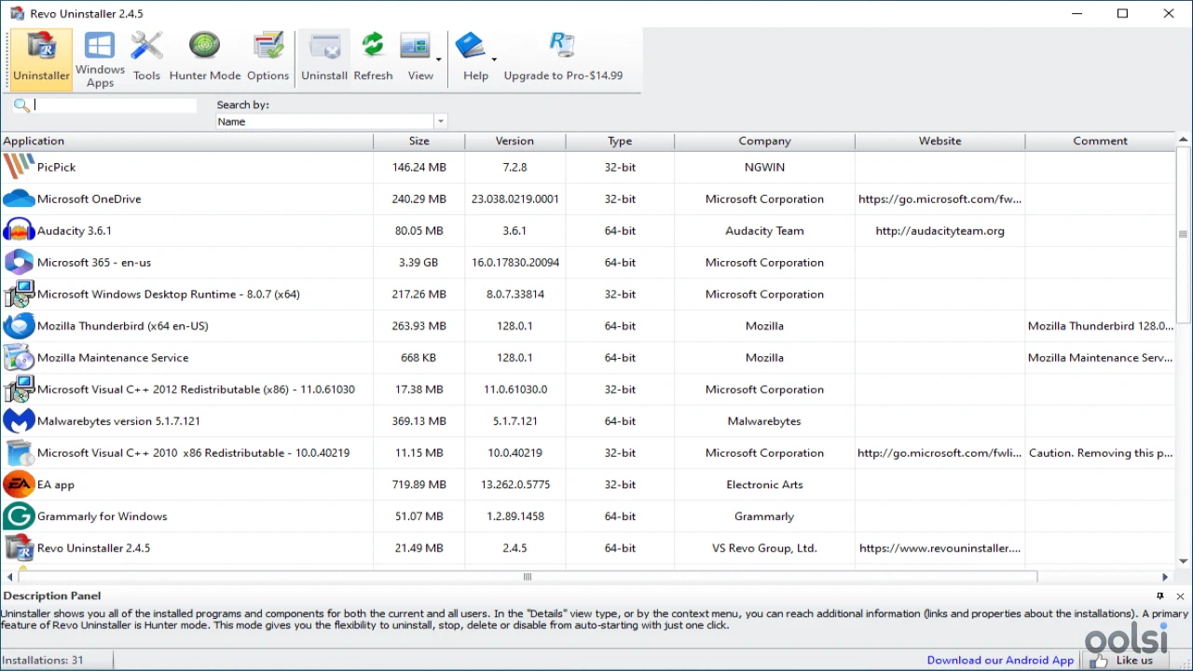
Task: Select Revo Uninstaller 2.4.5 row icon
Action: 19,547
